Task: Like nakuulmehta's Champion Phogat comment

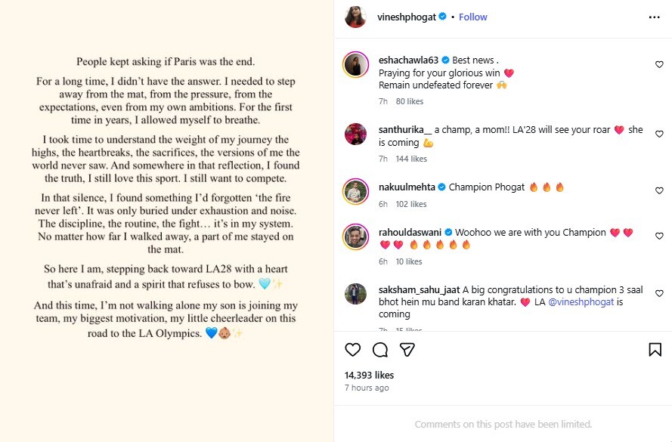Action: point(659,191)
